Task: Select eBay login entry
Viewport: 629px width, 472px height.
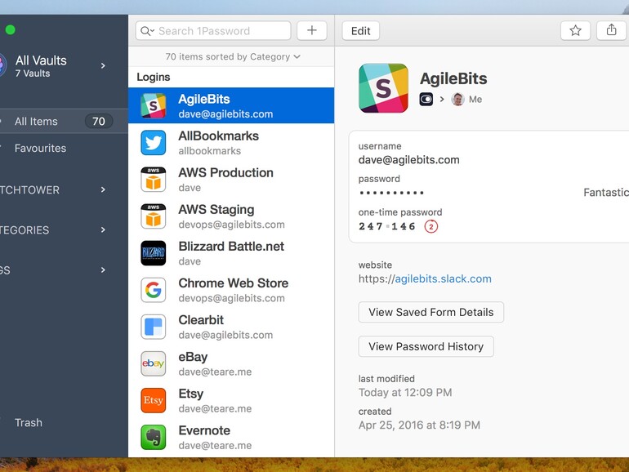Action: coord(231,363)
